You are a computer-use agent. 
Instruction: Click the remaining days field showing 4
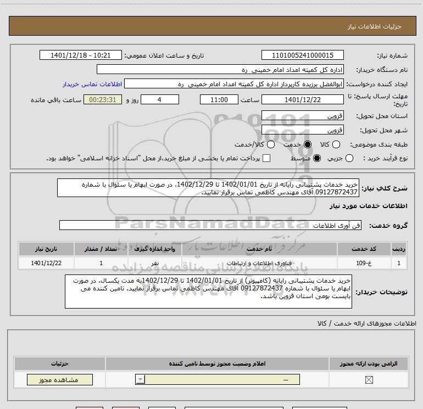pos(160,99)
